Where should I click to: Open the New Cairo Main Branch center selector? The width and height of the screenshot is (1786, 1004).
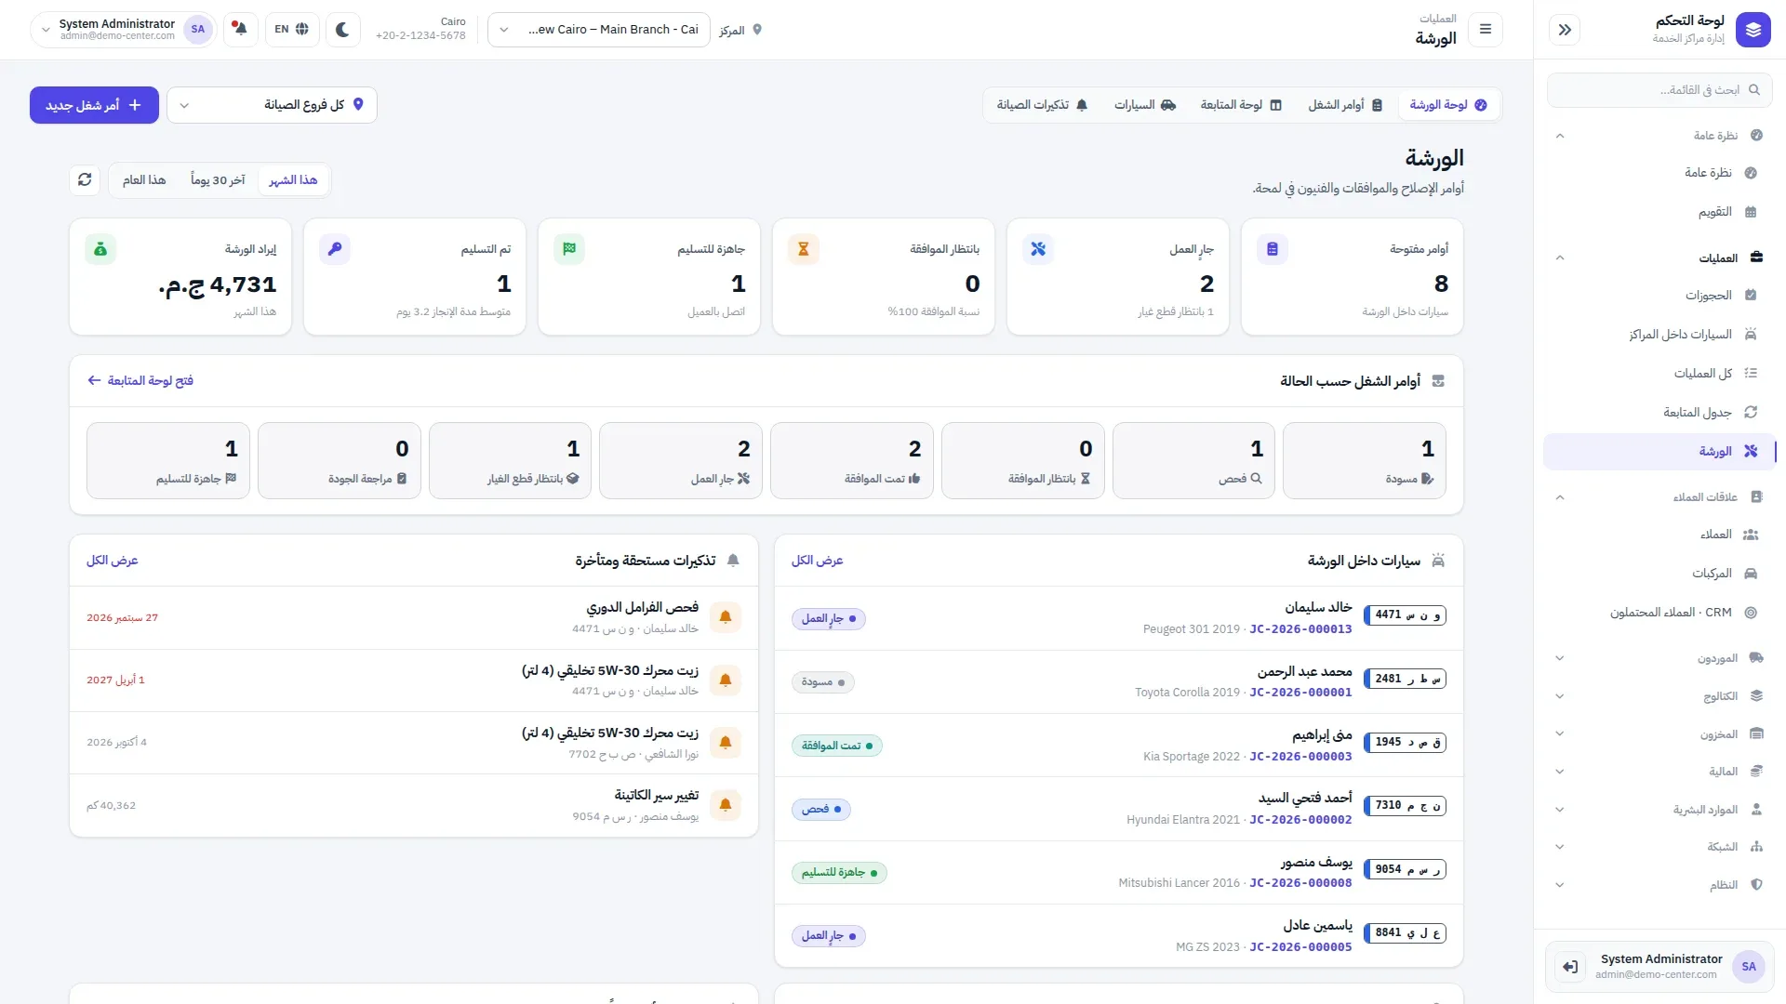(599, 30)
